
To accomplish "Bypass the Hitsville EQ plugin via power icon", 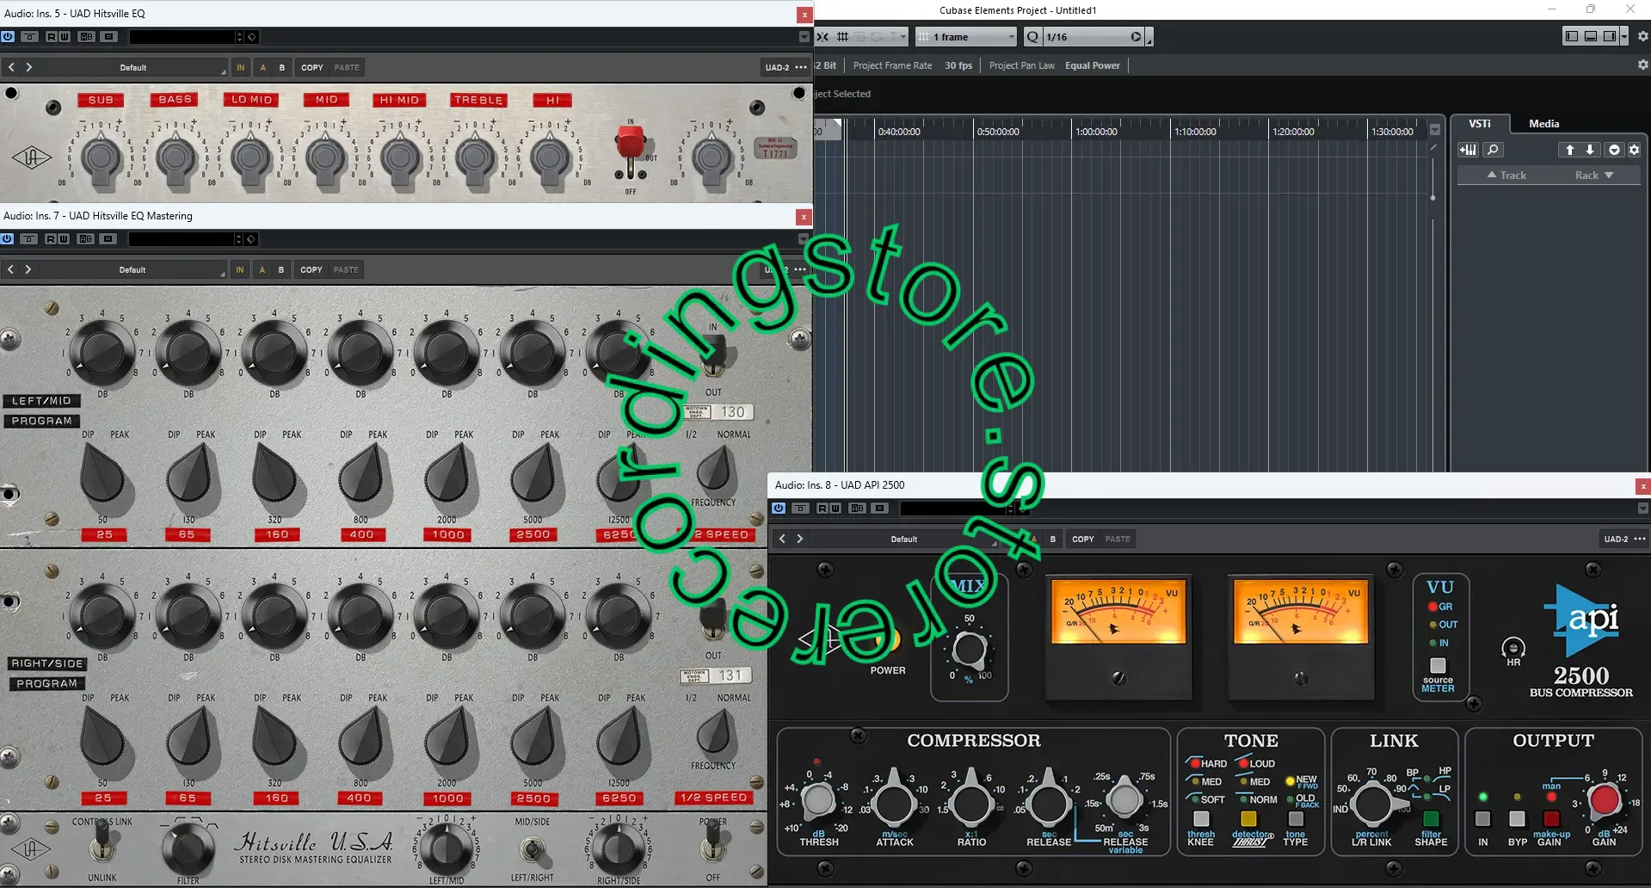I will (8, 37).
